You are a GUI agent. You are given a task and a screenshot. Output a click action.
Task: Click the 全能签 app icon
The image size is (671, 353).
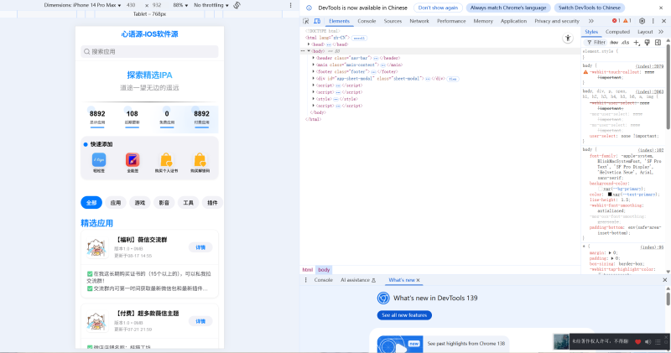click(133, 159)
